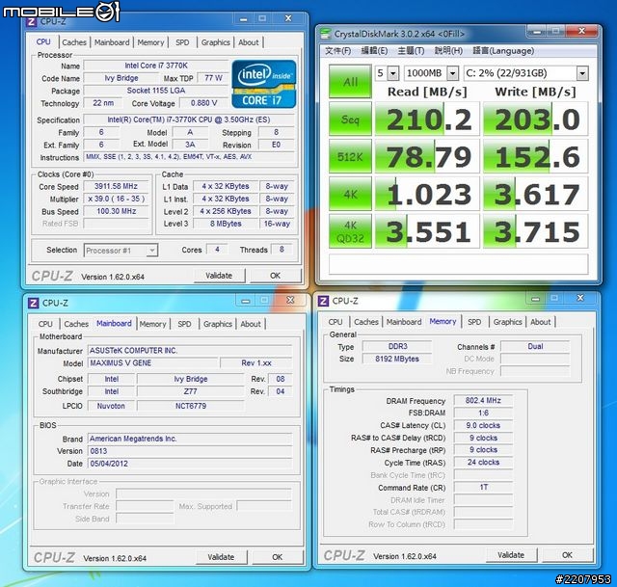This screenshot has height=587, width=617.
Task: Click Validate in Memory CPU-Z window
Action: [511, 555]
